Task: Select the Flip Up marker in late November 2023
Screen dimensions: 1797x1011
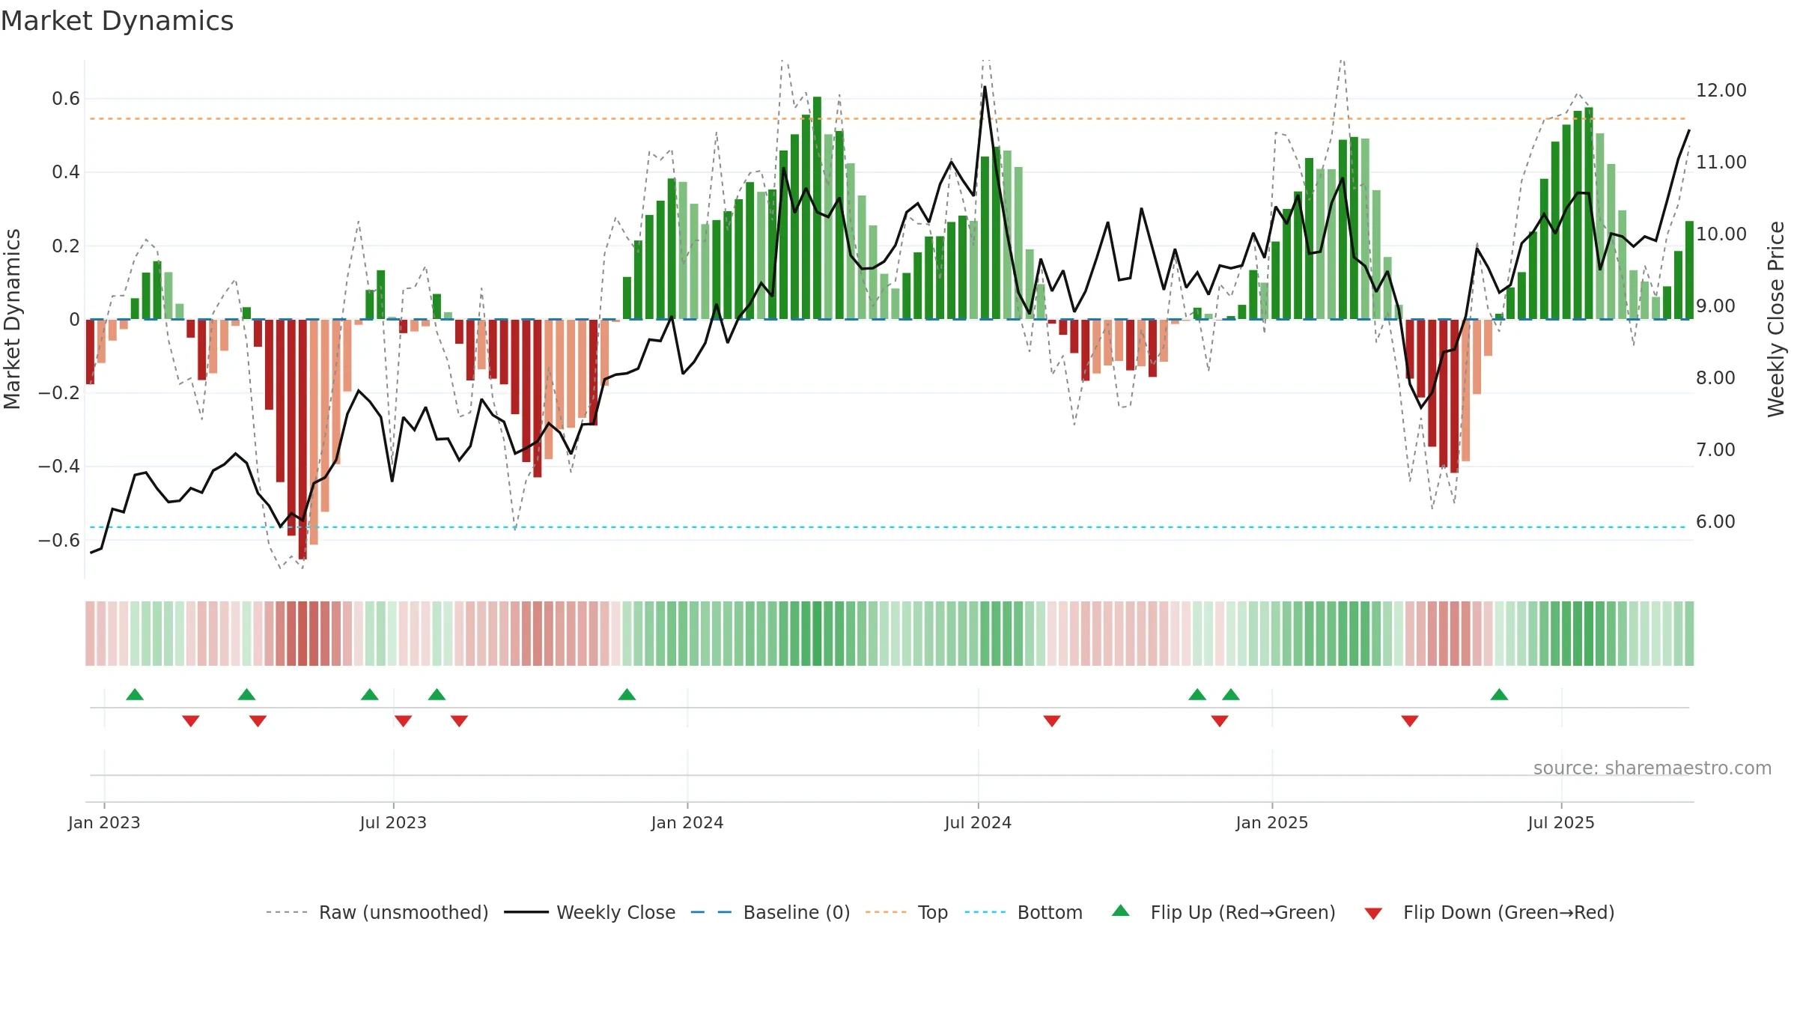Action: [627, 694]
